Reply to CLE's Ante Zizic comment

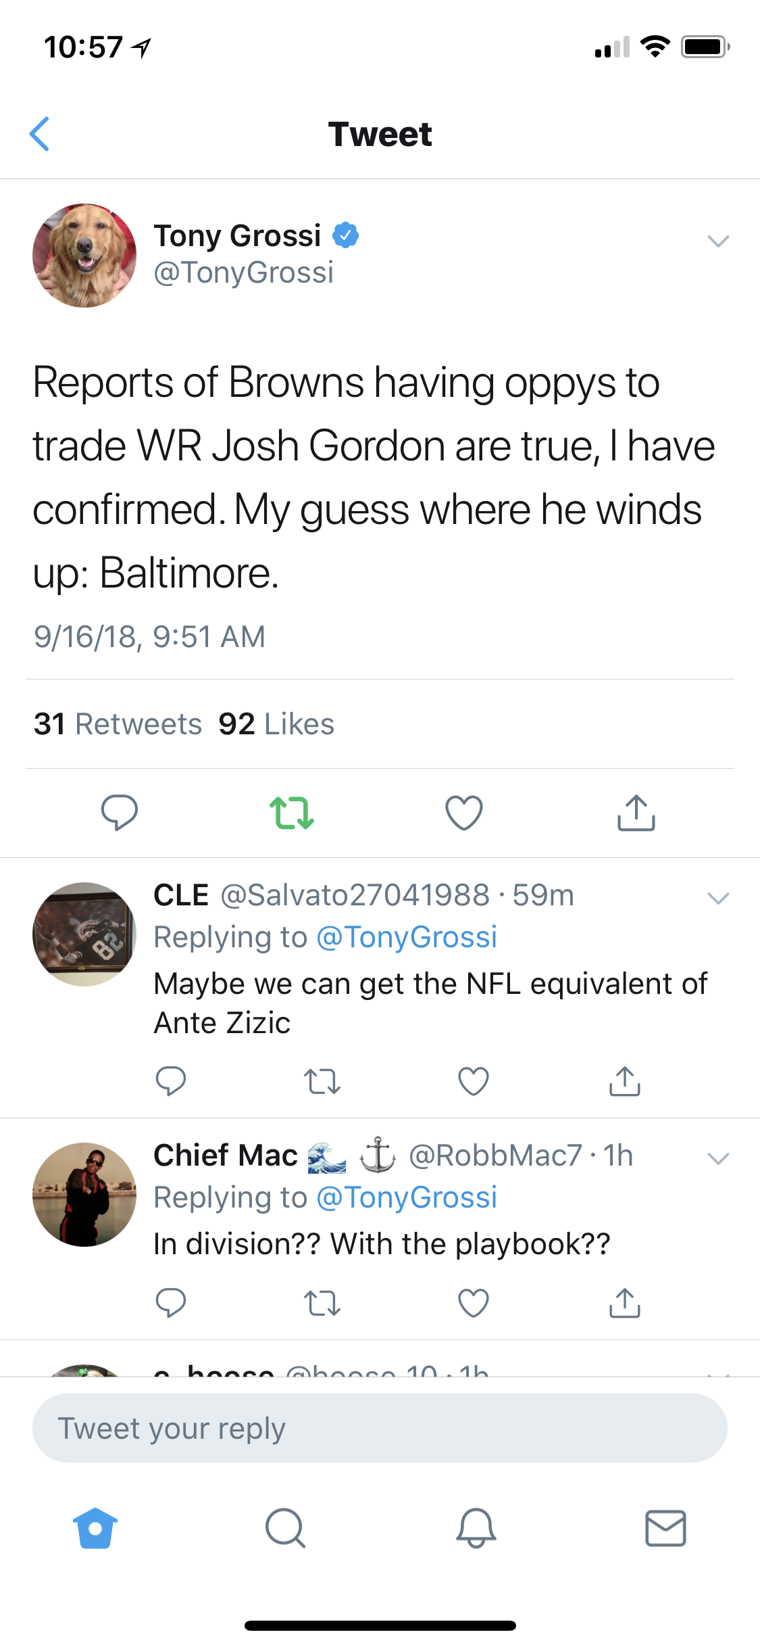(x=171, y=1080)
